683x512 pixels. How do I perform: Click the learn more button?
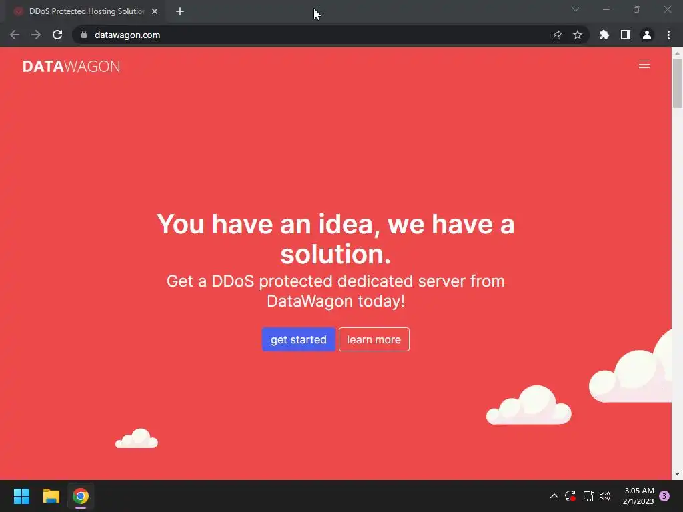coord(374,339)
